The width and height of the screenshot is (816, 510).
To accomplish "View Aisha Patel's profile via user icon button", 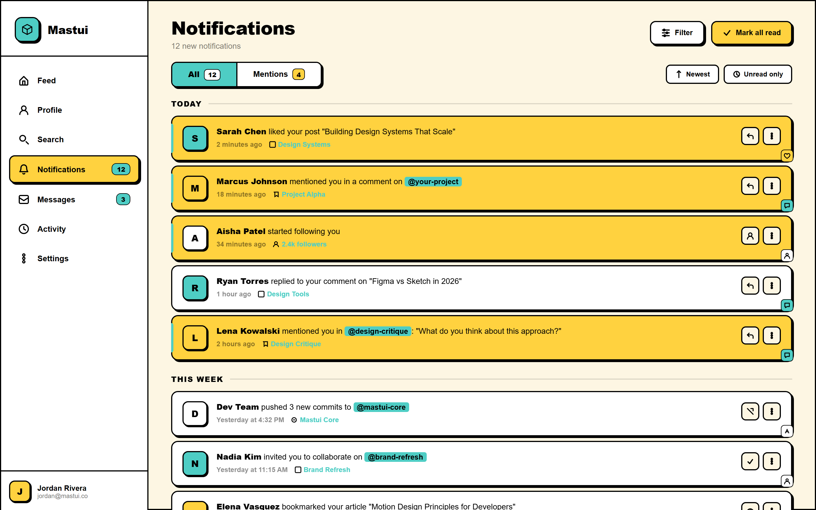I will (x=750, y=236).
